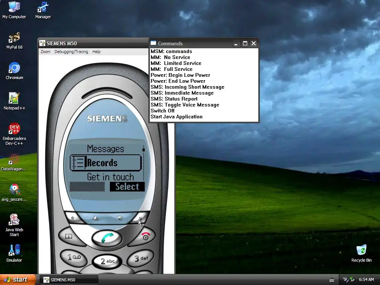Highlight Records entry on phone screen

(x=106, y=163)
